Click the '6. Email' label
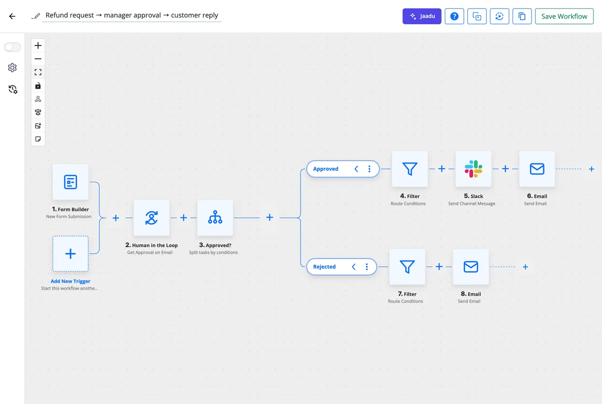The image size is (602, 404). click(x=537, y=196)
